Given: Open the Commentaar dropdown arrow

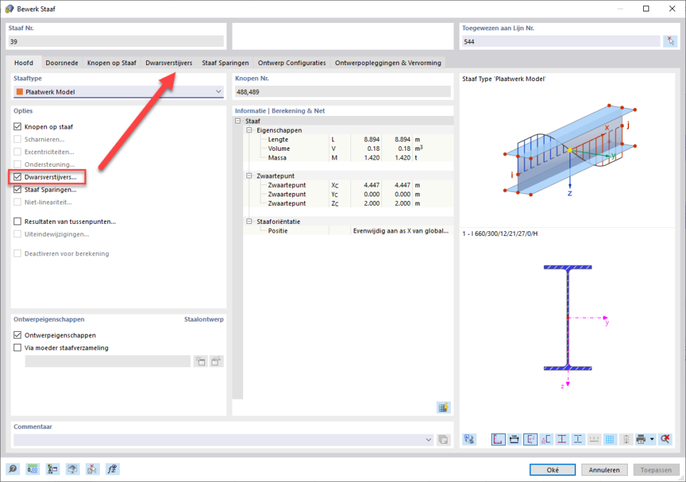Looking at the screenshot, I should click(429, 440).
